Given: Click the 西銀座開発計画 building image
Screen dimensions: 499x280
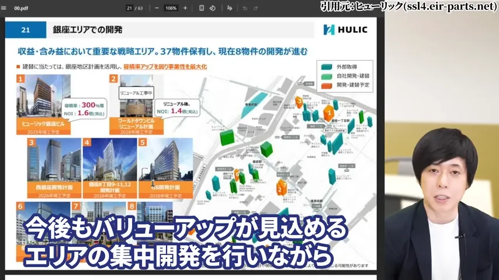Looking at the screenshot, I should [x=54, y=160].
